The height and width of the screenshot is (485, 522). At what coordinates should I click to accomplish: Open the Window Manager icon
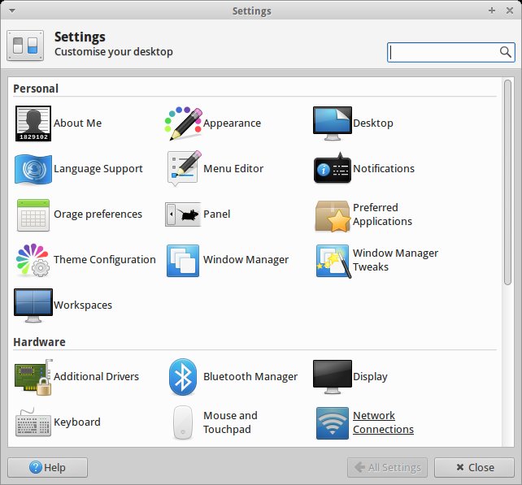[183, 261]
